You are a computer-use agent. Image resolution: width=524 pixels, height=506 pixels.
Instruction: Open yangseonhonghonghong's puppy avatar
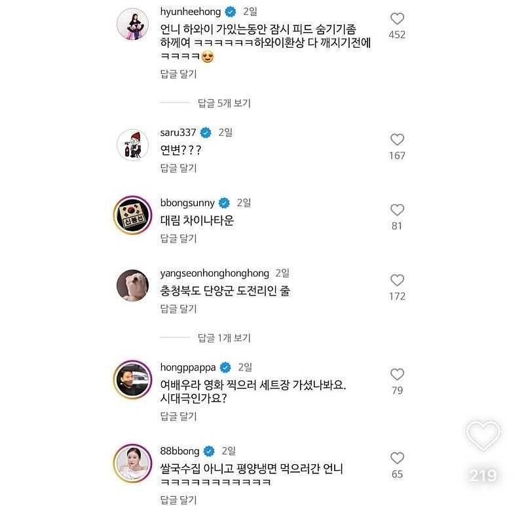(134, 286)
